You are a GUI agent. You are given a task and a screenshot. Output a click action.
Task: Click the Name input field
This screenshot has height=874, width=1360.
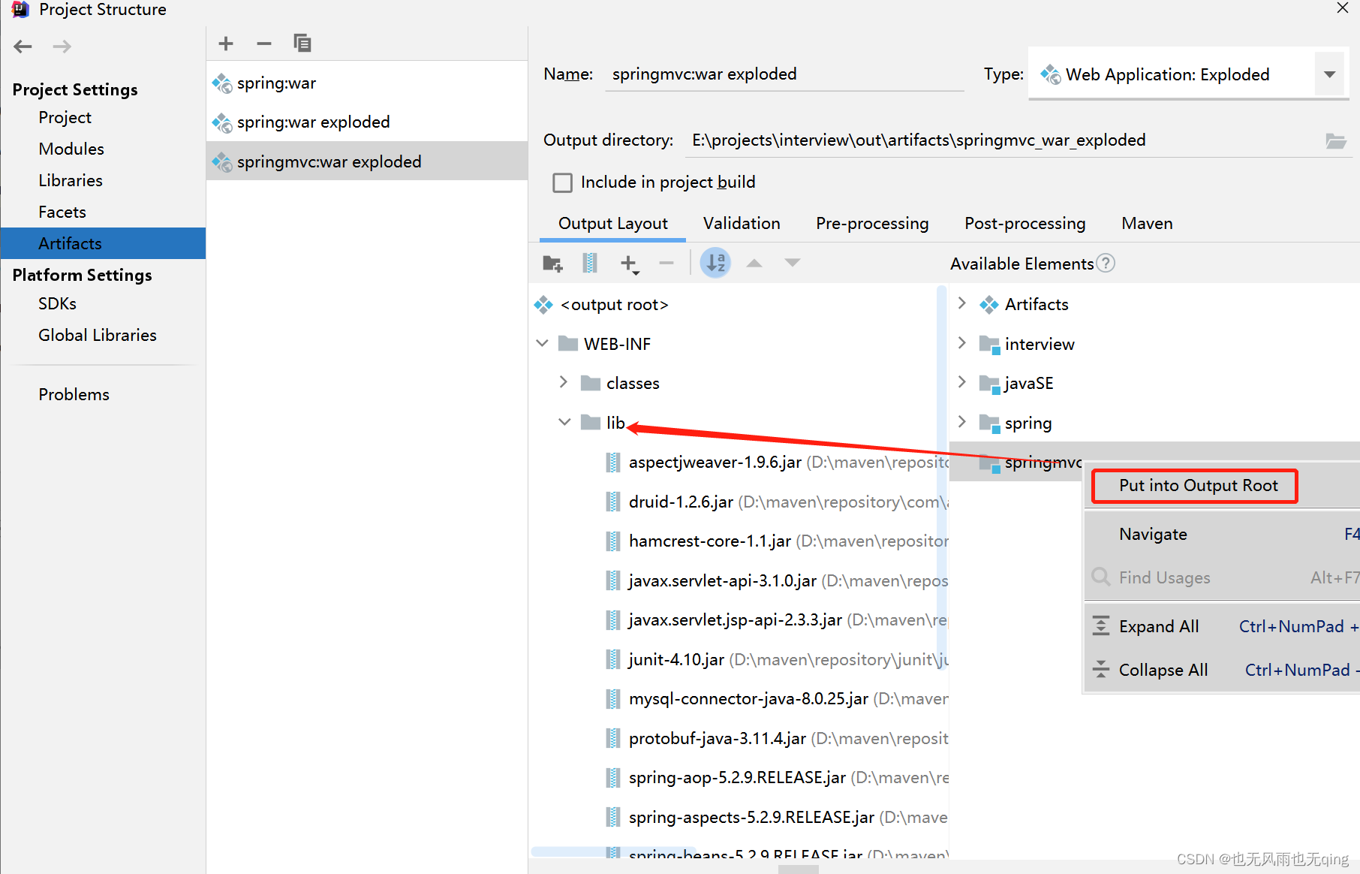(784, 74)
